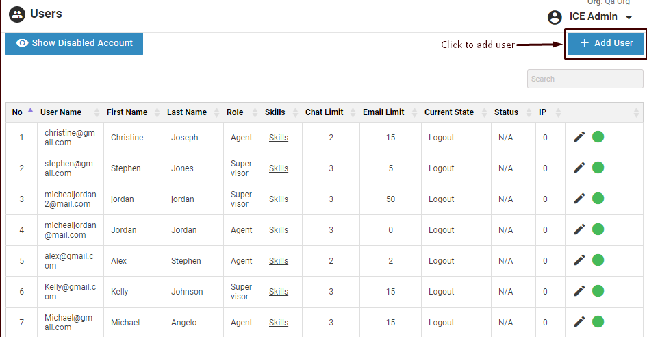Click the Search input field
647x337 pixels.
(x=585, y=79)
